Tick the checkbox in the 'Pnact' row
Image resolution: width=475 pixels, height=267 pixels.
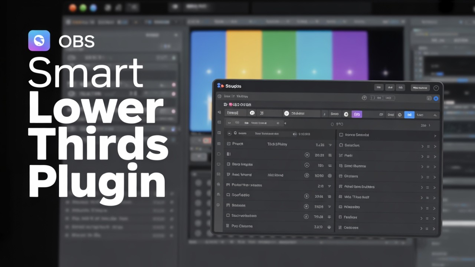click(229, 144)
